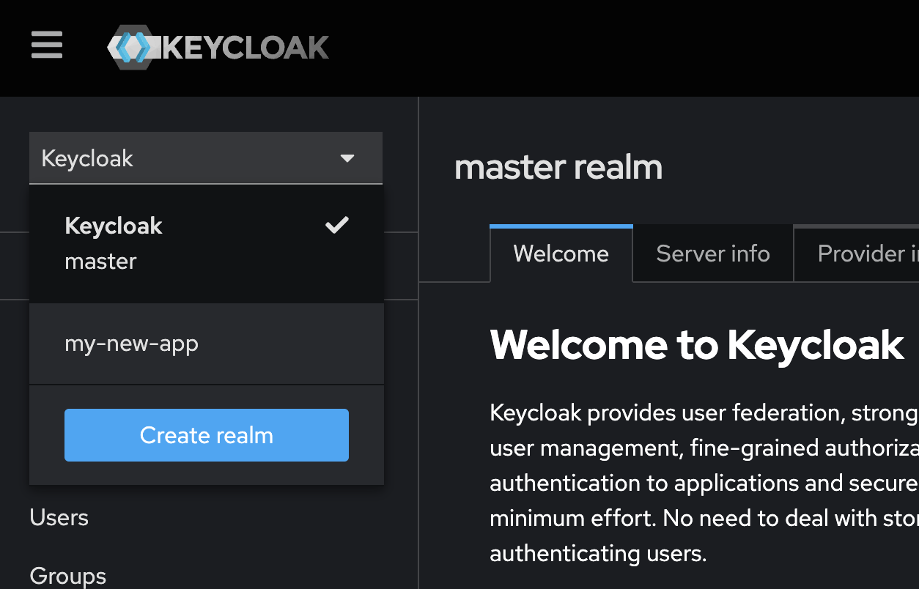Open Groups in the sidebar
The image size is (919, 589).
[68, 576]
